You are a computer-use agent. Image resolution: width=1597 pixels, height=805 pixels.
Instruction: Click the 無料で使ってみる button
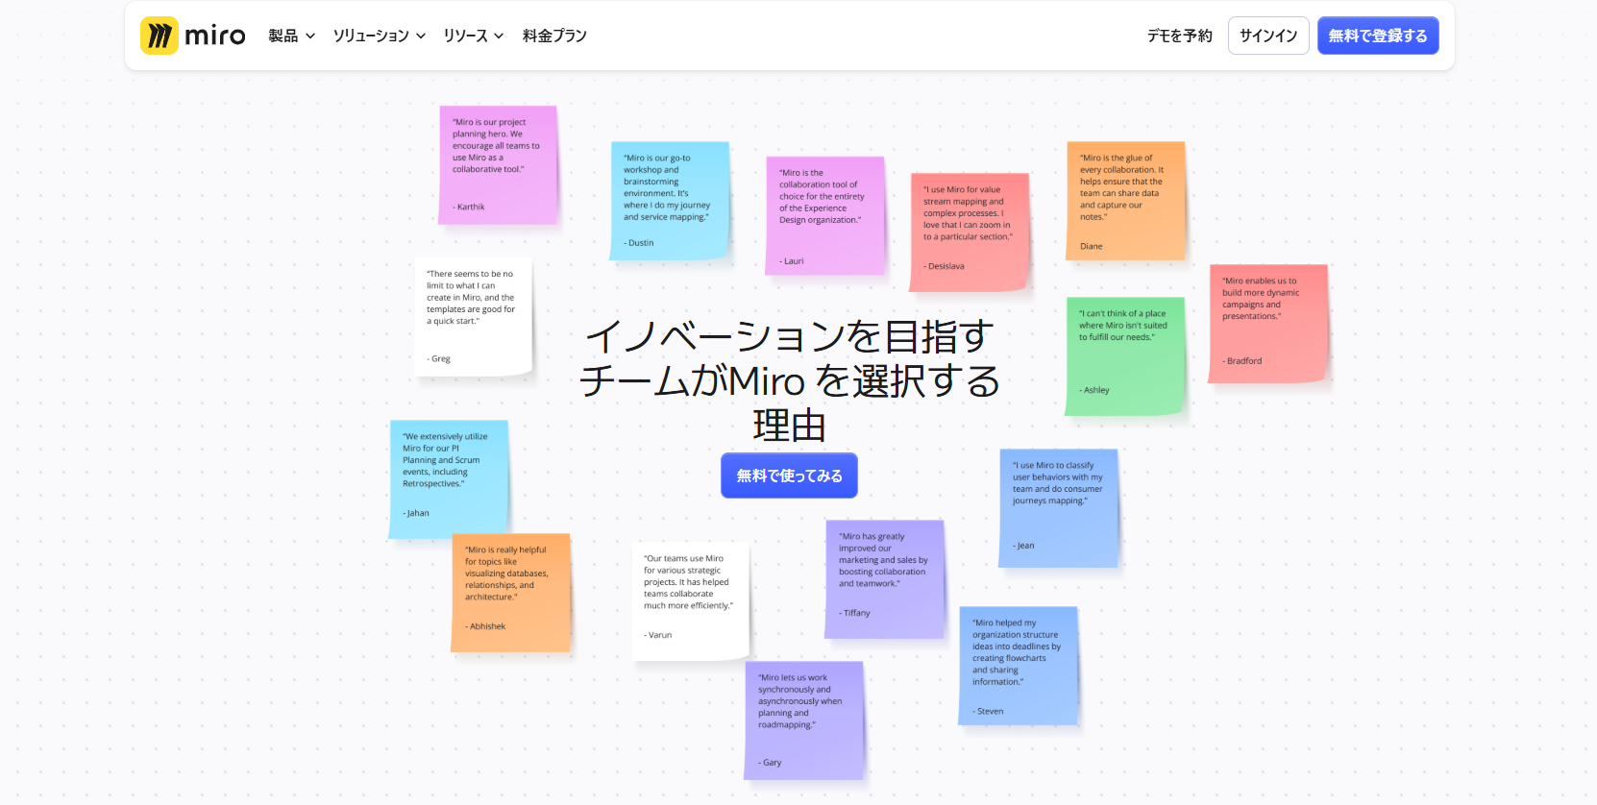(789, 476)
